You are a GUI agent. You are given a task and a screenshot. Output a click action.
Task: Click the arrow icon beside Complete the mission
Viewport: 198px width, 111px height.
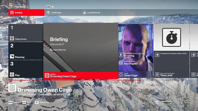pos(157,55)
